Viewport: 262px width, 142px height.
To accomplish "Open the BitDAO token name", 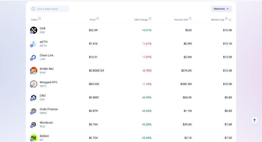I will point(44,136).
